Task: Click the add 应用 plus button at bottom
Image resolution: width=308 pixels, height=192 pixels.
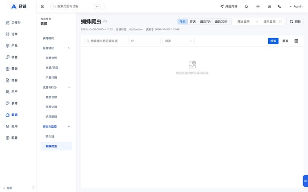Action: [x=8, y=188]
